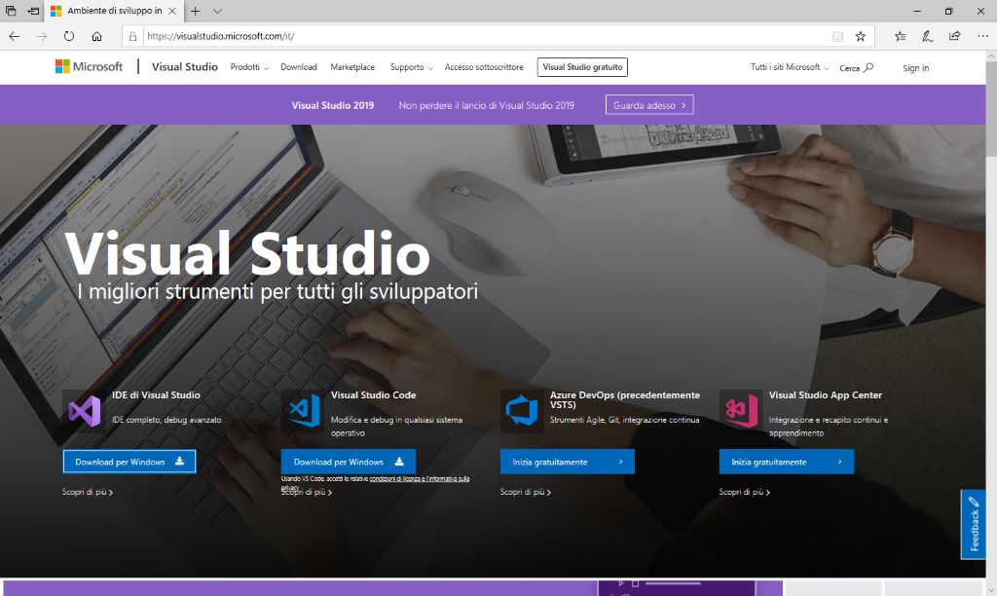Click the Visual Studio Code heading
The image size is (997, 596).
pos(373,395)
